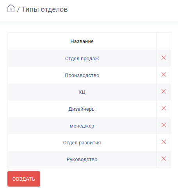Delete the Отдел продаж row
This screenshot has width=178, height=194.
(x=164, y=57)
